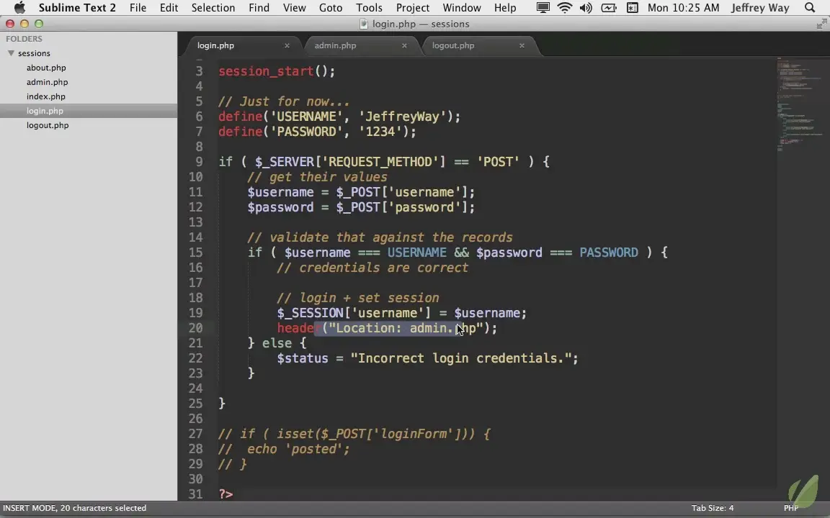Open the Project menu
This screenshot has height=518, width=830.
412,8
